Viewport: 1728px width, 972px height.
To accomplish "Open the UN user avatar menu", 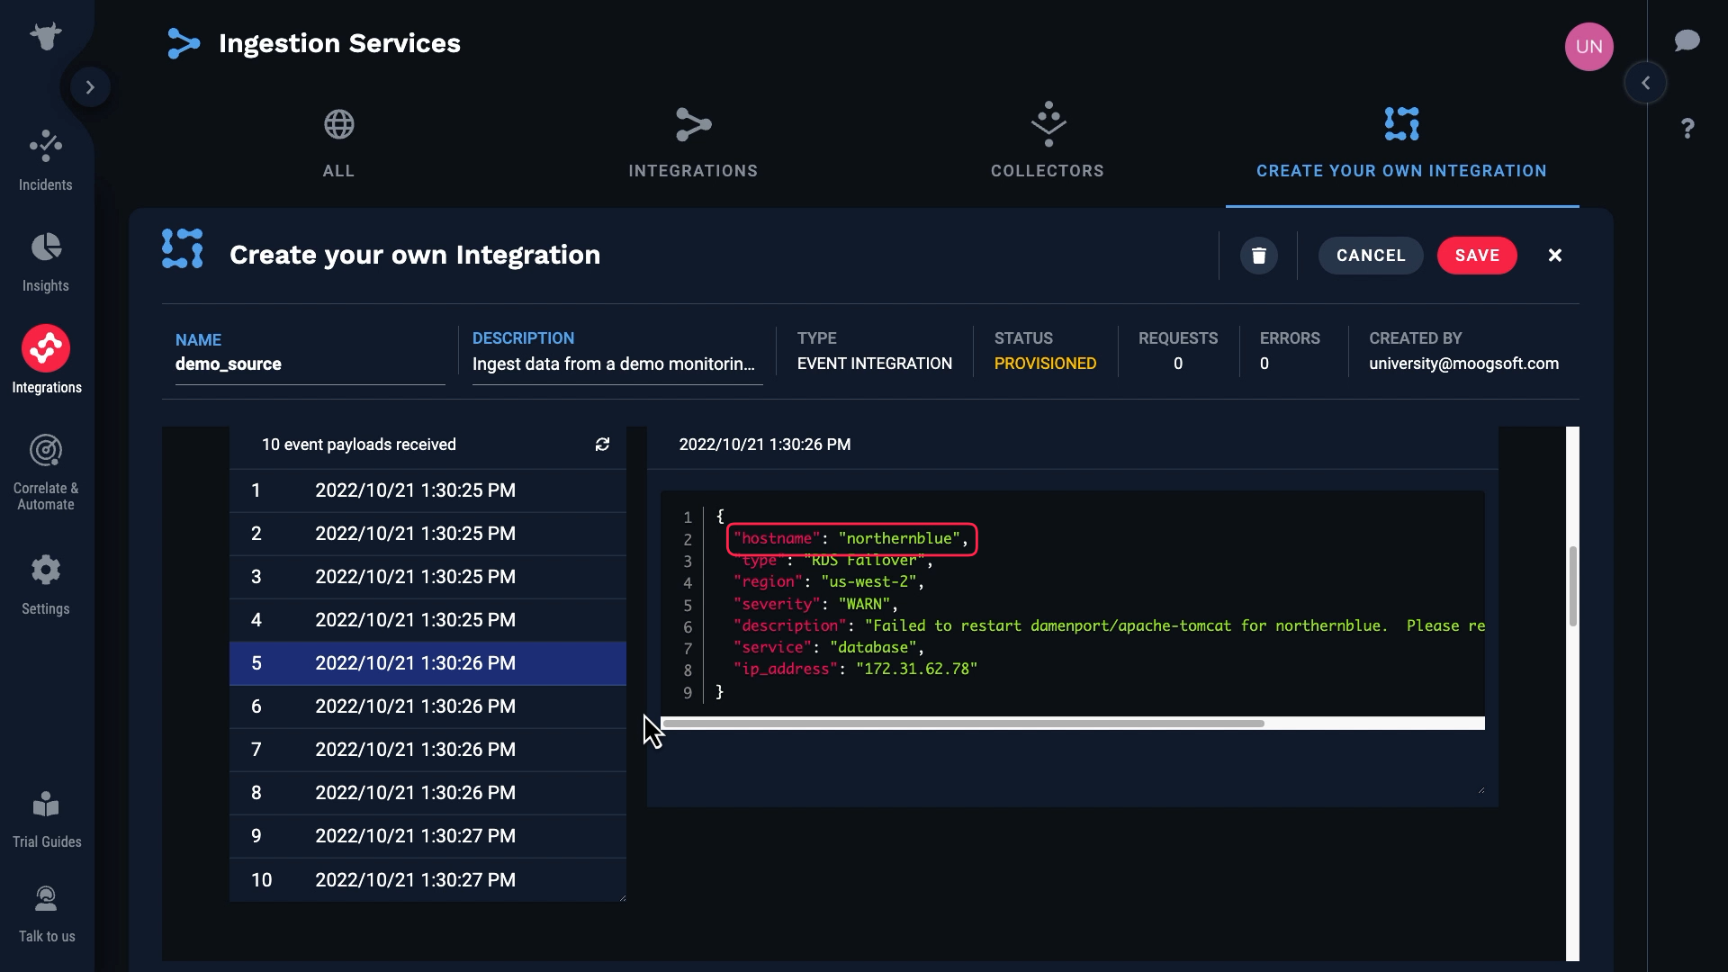I will [x=1588, y=47].
